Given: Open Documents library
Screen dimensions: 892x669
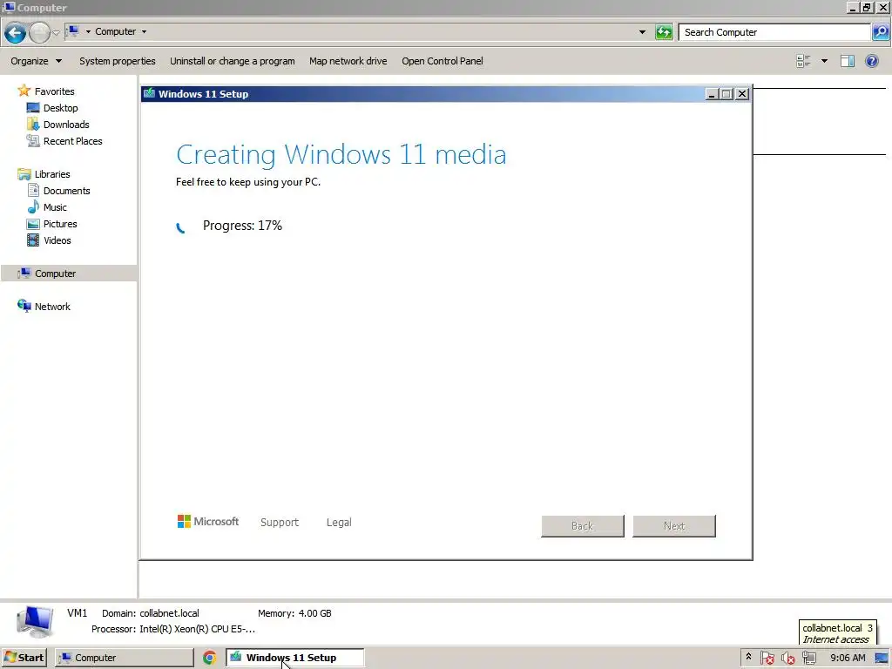Looking at the screenshot, I should 66,191.
